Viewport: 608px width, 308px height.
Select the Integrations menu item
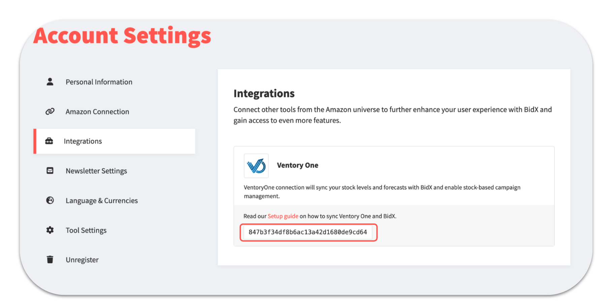[x=83, y=141]
